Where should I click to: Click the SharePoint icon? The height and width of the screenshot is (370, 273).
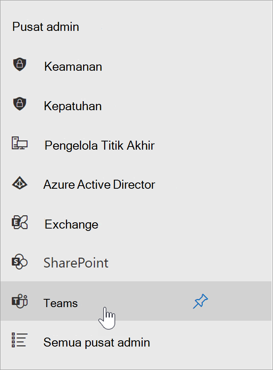[x=20, y=261]
